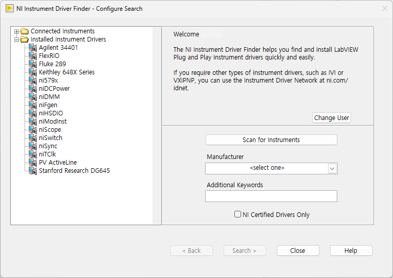Open Help for the driver finder

click(x=351, y=251)
